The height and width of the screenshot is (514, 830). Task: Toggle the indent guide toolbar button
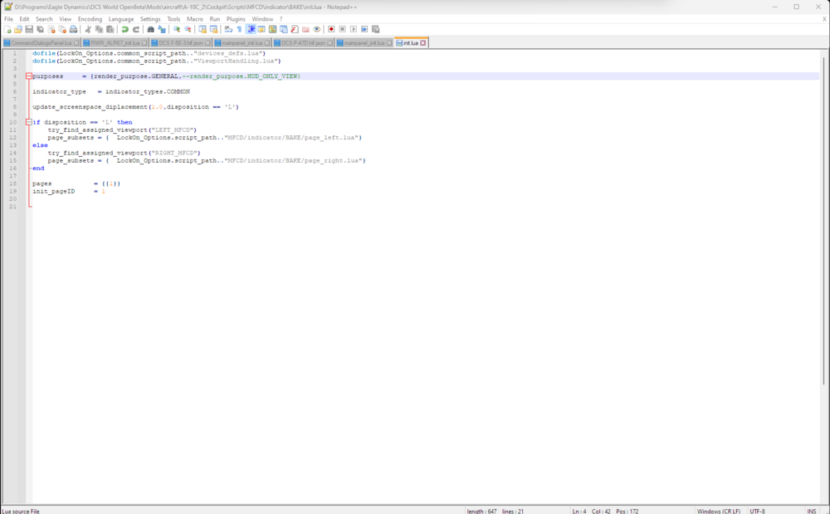(251, 29)
